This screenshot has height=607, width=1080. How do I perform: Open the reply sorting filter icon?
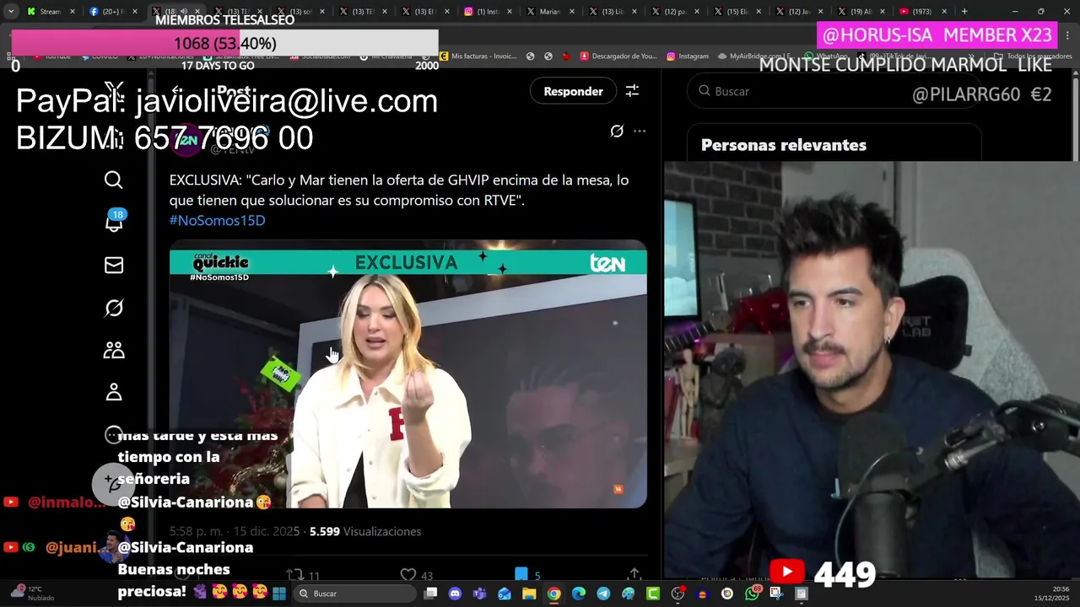pos(632,91)
